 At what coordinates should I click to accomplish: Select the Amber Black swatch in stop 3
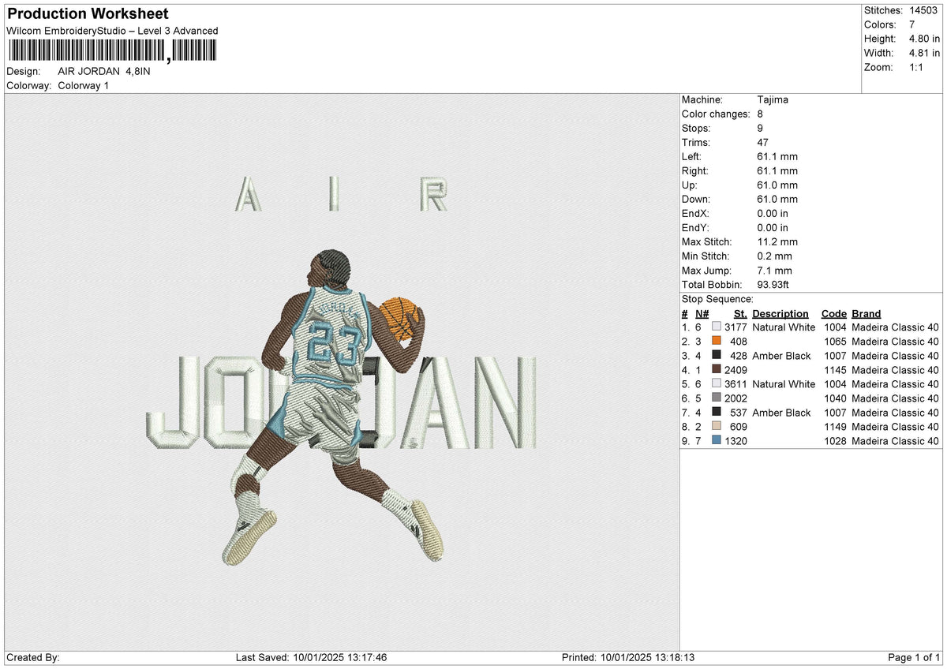tap(717, 356)
